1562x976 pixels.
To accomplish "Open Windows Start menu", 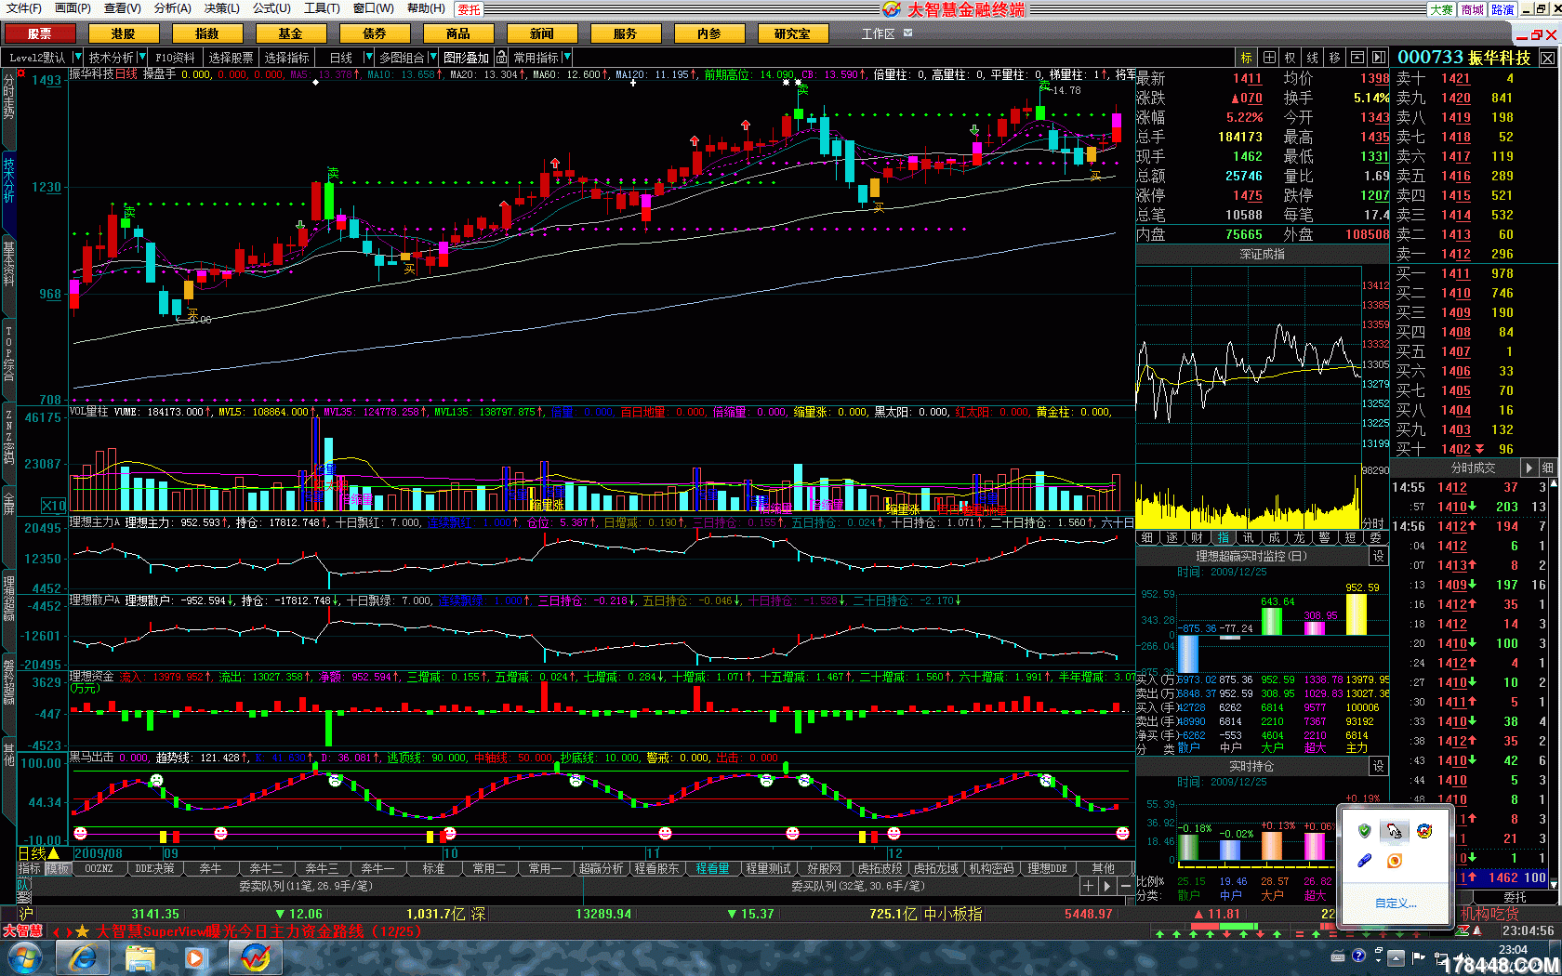I will [x=23, y=957].
